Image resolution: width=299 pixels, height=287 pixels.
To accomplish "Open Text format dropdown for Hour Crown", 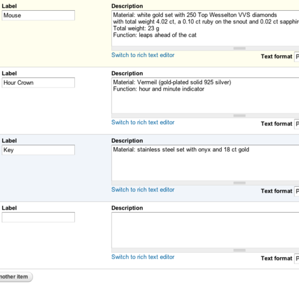I will tap(297, 124).
